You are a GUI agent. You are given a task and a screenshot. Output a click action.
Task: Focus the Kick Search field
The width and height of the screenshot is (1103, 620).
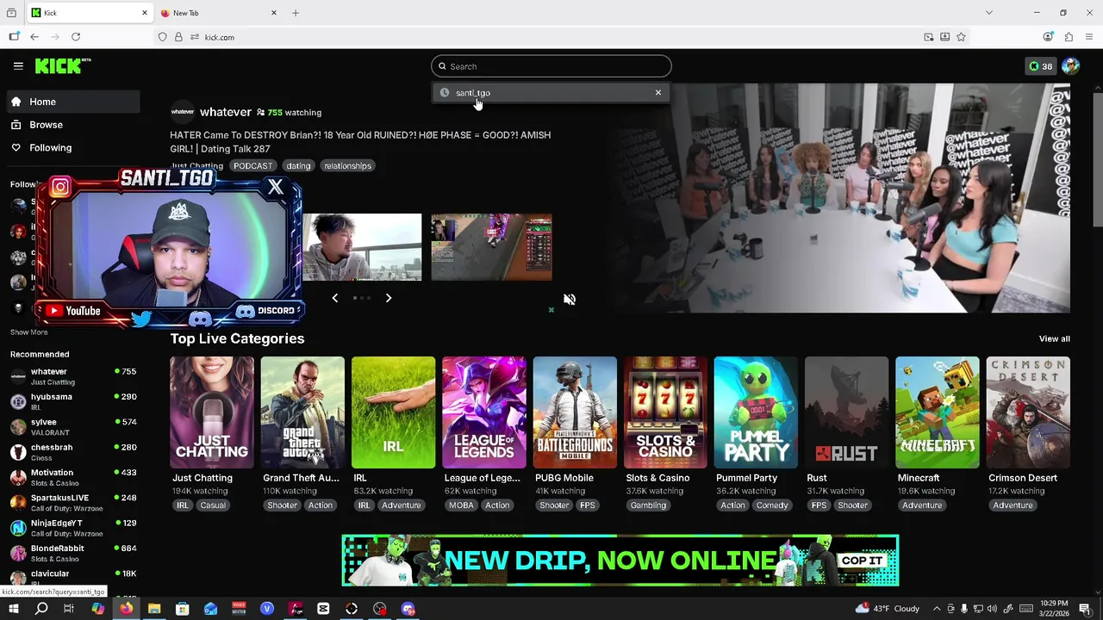(x=551, y=66)
